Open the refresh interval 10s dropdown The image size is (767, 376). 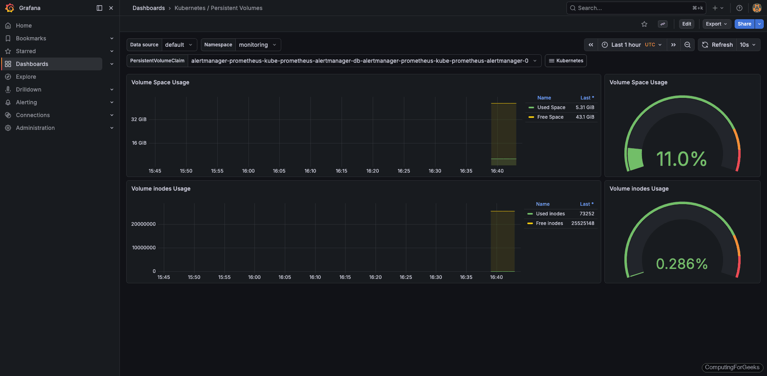pos(748,44)
